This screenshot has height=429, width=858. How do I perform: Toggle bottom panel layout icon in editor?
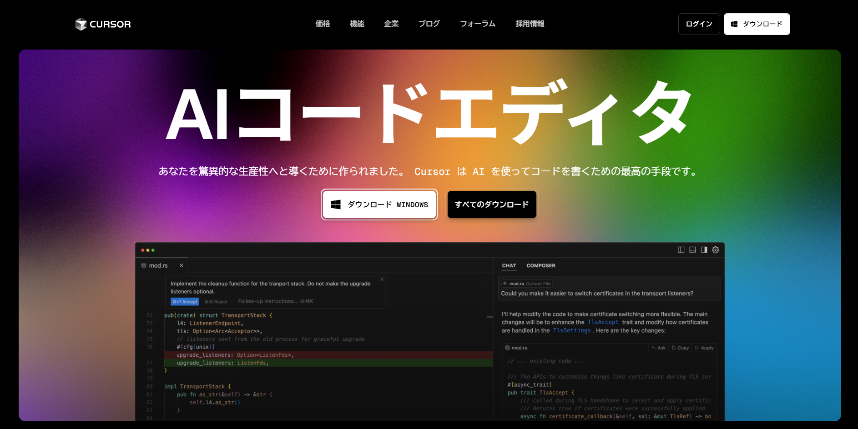click(x=692, y=250)
